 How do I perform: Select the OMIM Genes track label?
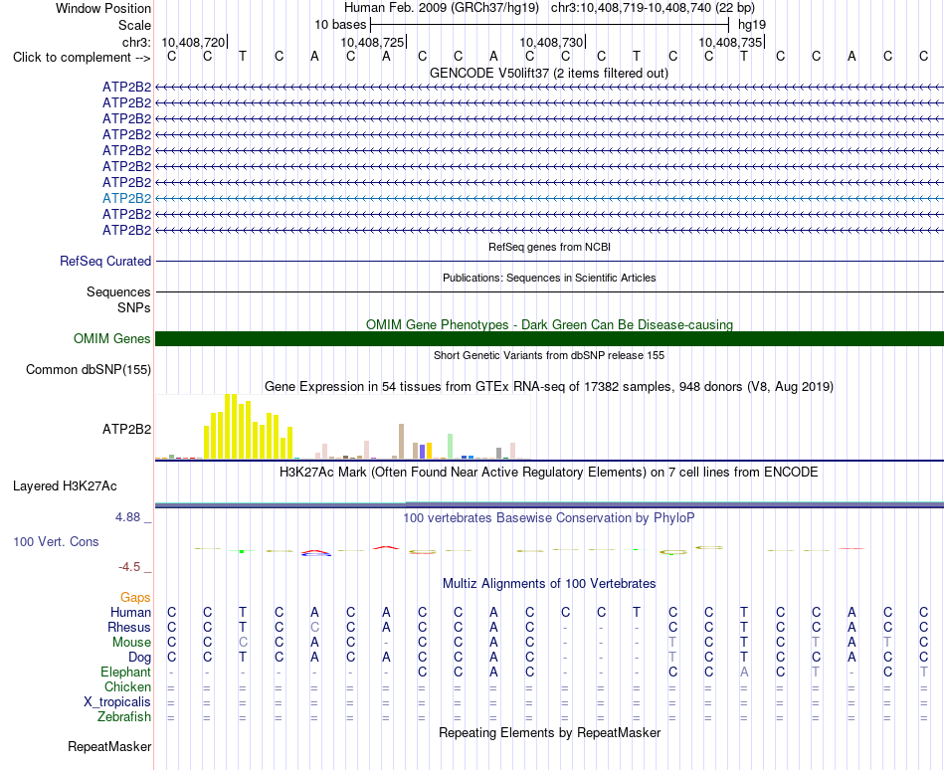click(111, 338)
